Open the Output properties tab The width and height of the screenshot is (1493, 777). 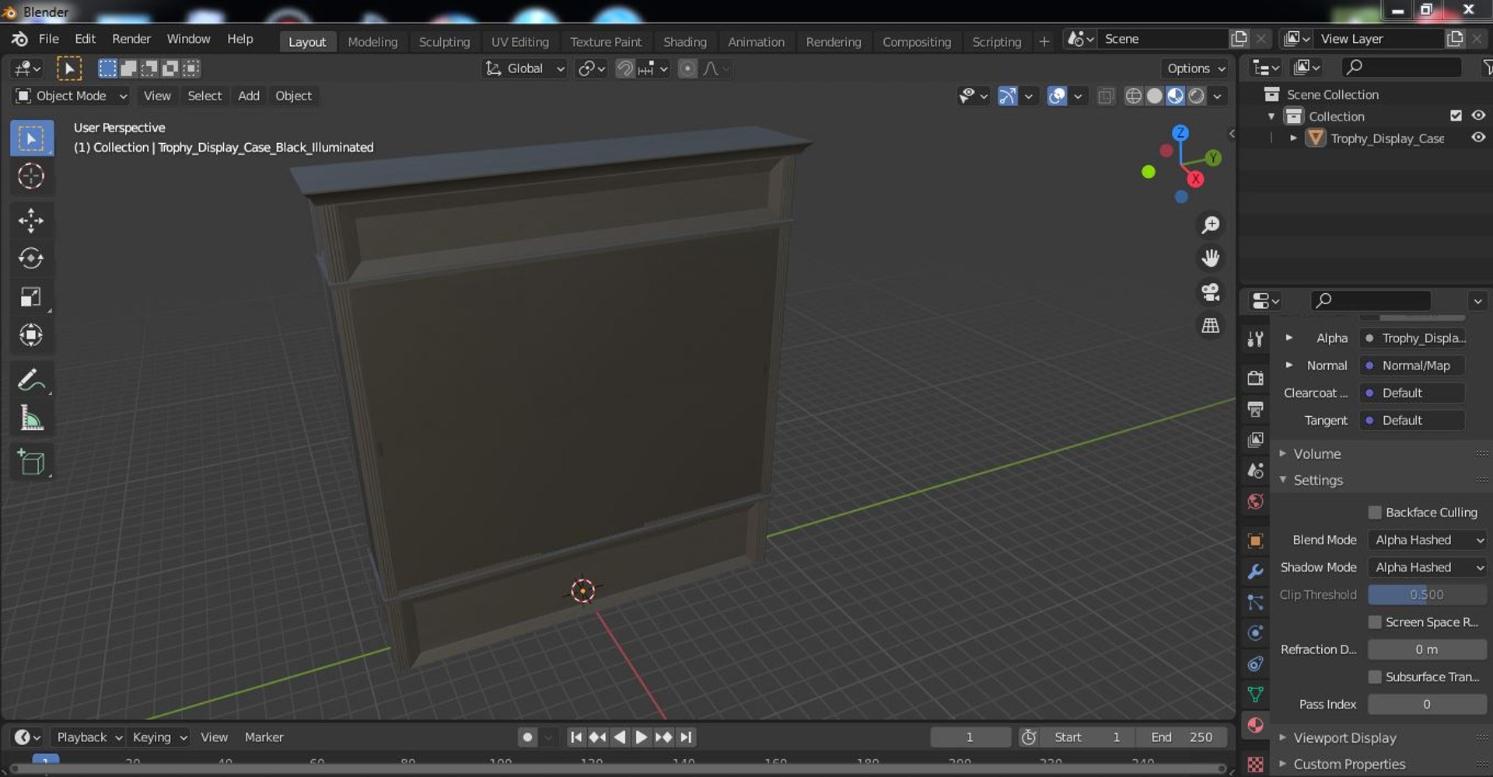pos(1255,409)
